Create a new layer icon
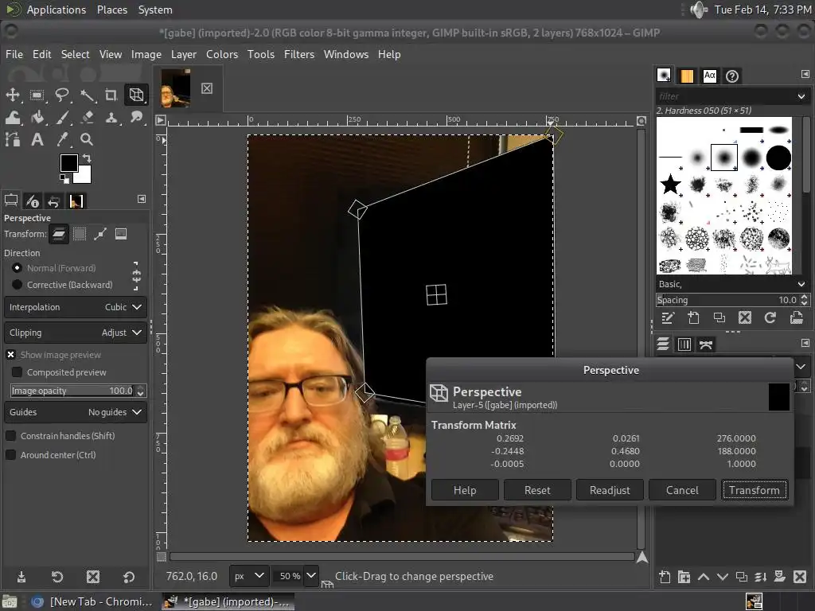 (665, 577)
